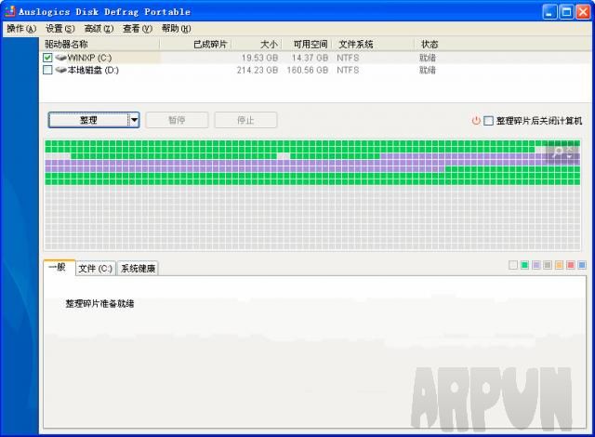The image size is (595, 437).
Task: Close the Disk Defrag window
Action: coord(583,12)
